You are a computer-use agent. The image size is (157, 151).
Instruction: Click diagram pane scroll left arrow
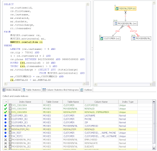tap(96, 84)
